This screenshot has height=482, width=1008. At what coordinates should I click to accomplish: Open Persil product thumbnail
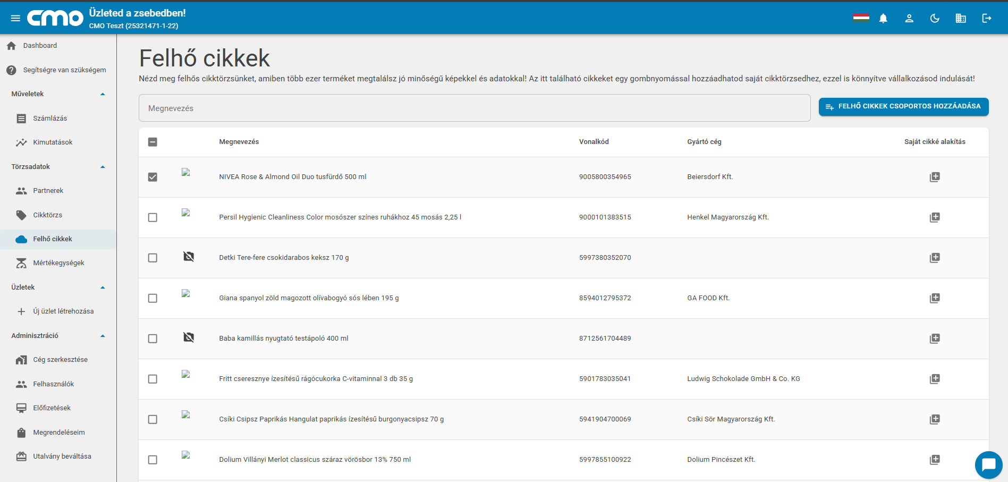click(x=186, y=213)
